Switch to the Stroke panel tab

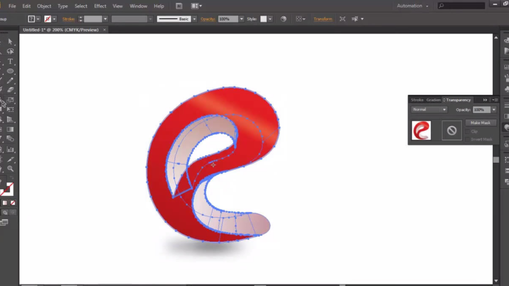coord(417,100)
